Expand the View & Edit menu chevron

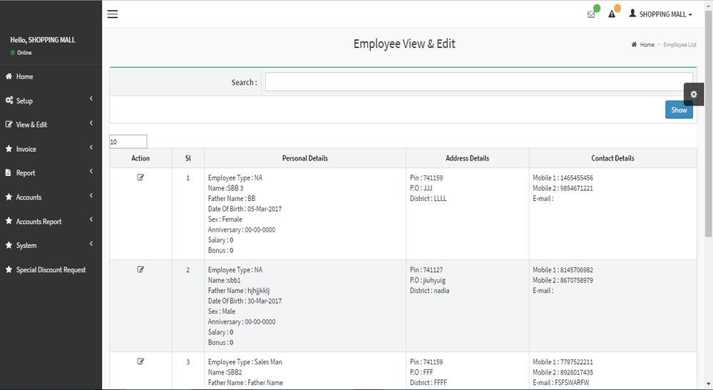point(91,123)
